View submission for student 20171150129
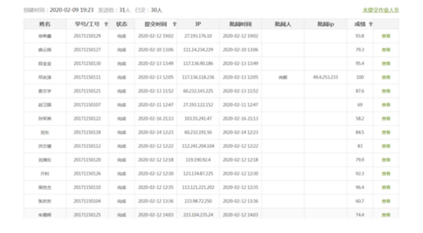Screen dimensions: 423x233 click(x=386, y=36)
